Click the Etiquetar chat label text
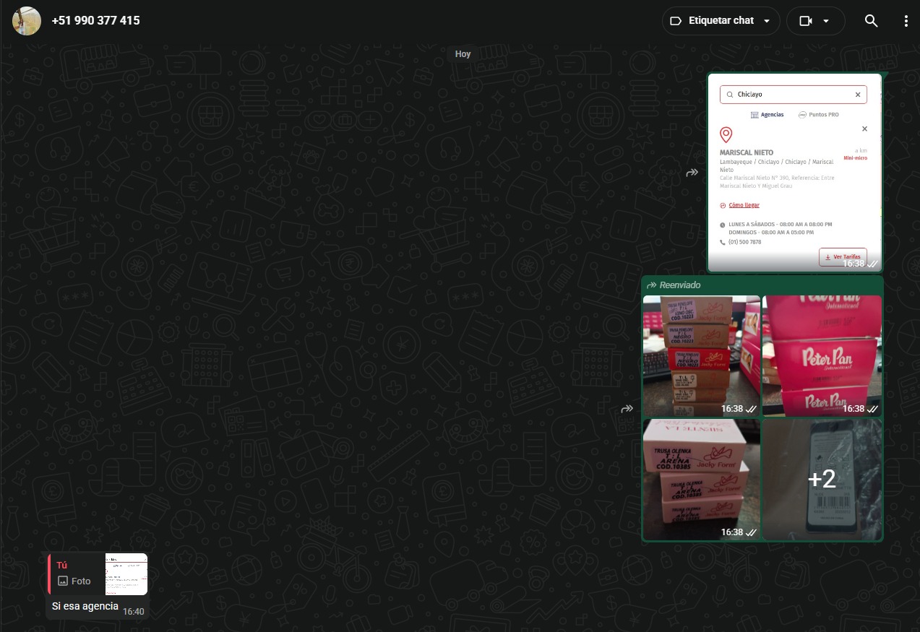920x632 pixels. pyautogui.click(x=721, y=21)
